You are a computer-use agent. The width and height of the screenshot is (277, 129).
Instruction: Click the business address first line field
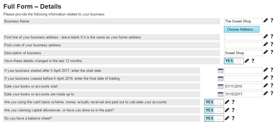[243, 37]
